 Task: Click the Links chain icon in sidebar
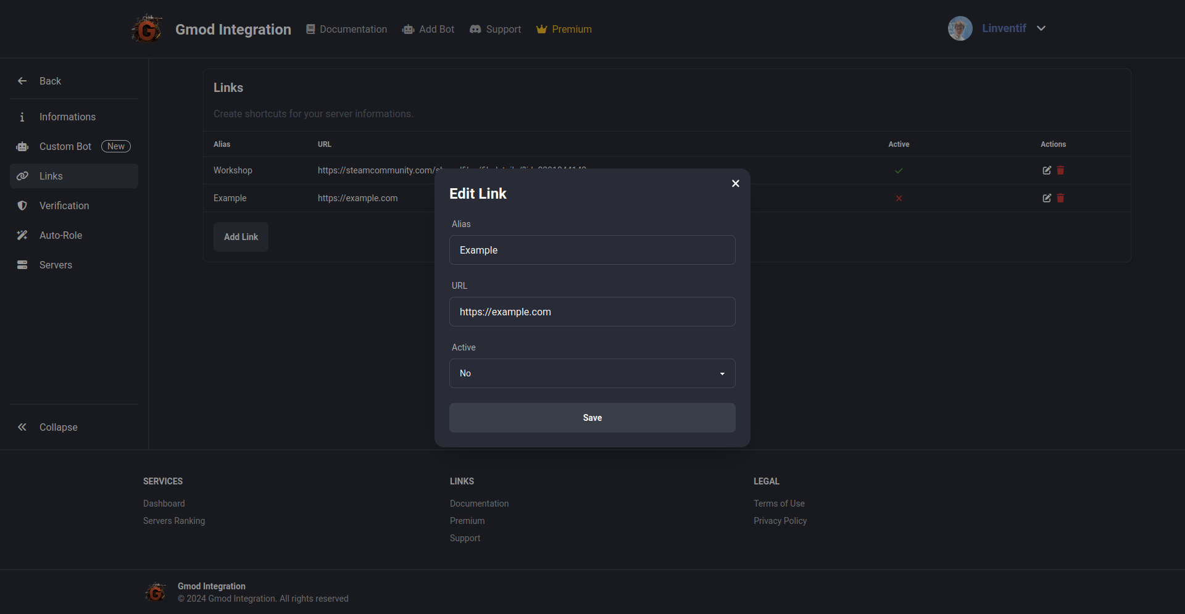coord(22,176)
